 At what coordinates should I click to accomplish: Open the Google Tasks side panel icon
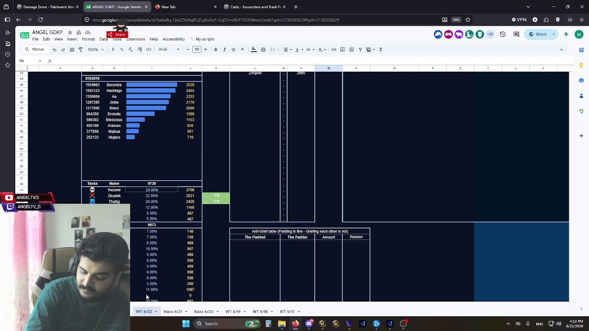(581, 80)
